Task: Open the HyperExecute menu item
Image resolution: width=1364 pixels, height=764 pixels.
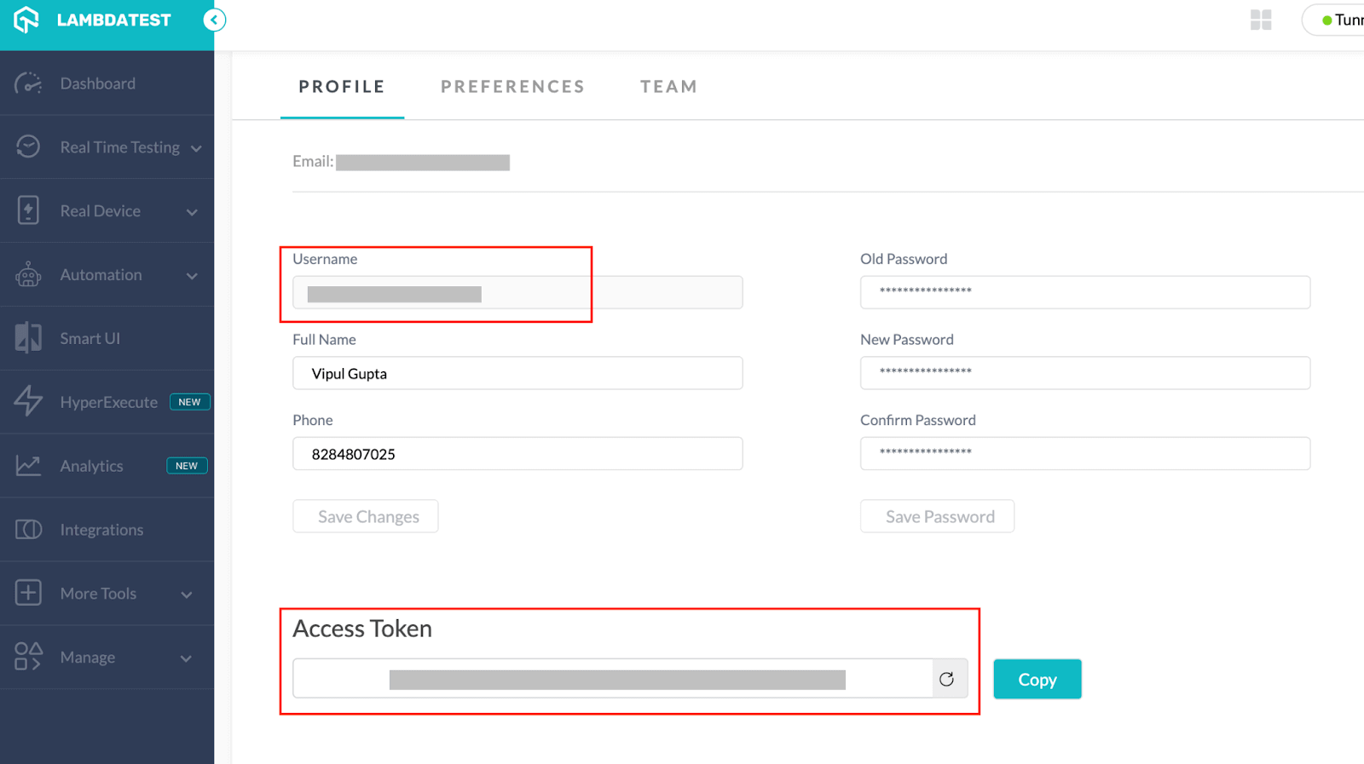Action: [107, 402]
